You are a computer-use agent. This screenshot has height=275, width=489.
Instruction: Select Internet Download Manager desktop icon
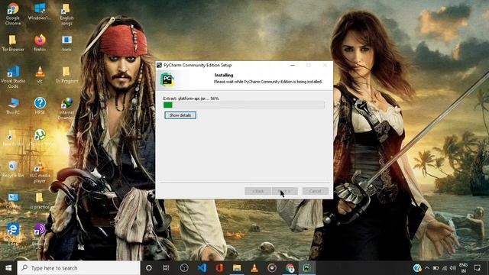(x=66, y=108)
